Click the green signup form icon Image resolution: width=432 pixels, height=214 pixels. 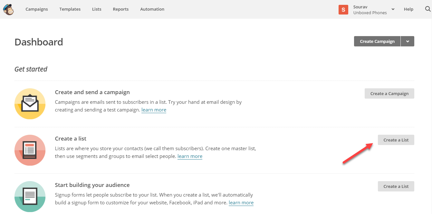pos(30,197)
